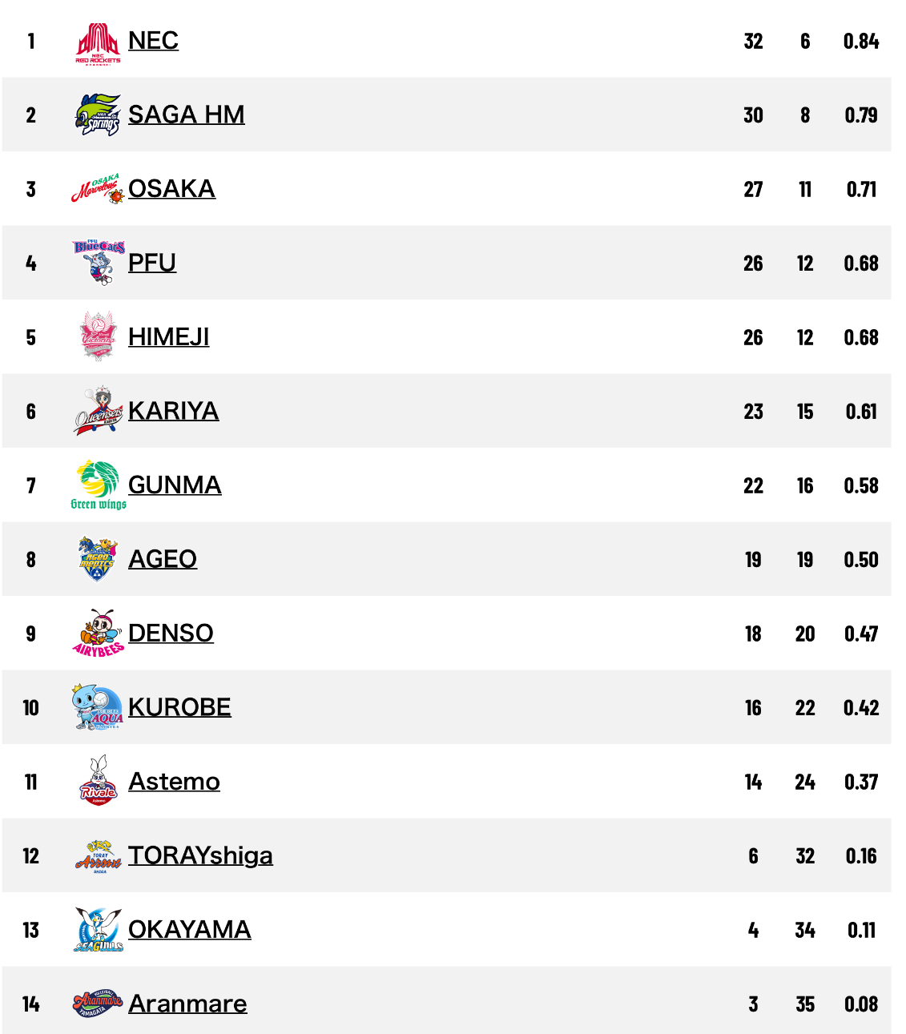Click the Himeji Victorina logo
906x1034 pixels.
tap(99, 337)
